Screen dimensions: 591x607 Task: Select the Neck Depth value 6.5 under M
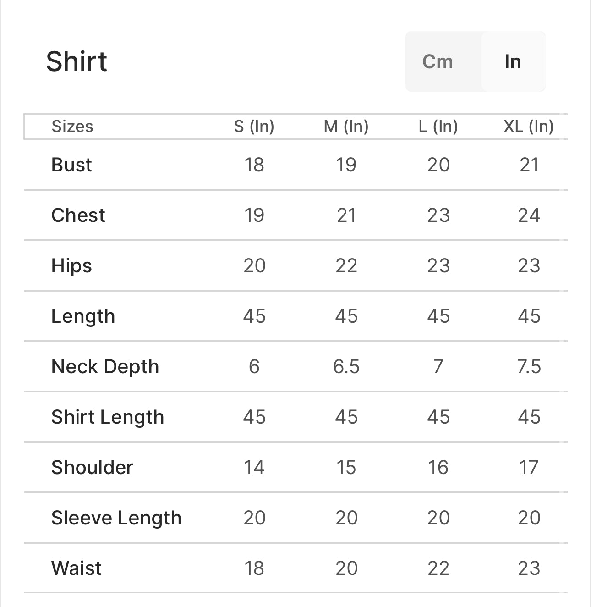coord(347,366)
